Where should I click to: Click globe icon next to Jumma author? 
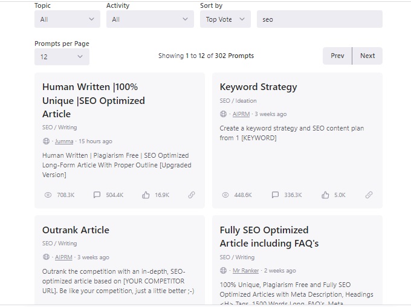click(x=47, y=141)
